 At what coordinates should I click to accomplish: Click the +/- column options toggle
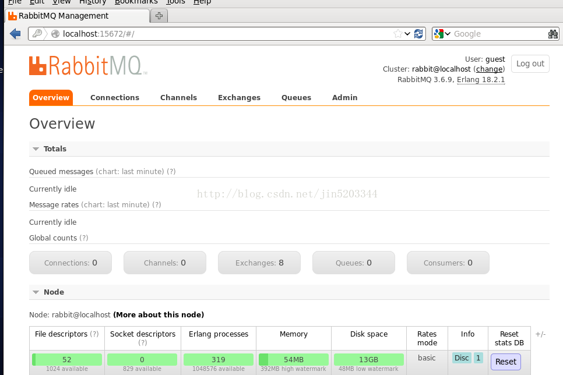coord(540,334)
